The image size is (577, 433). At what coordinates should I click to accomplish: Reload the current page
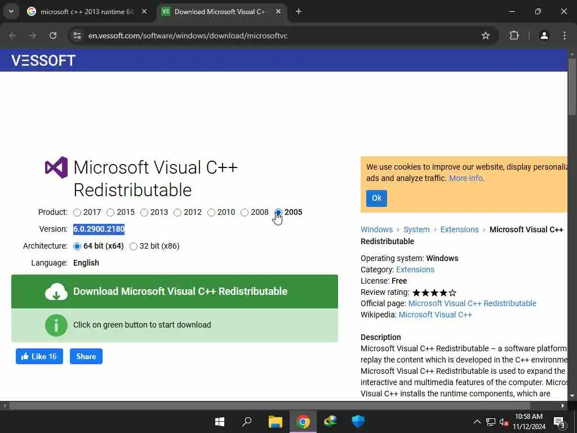tap(53, 36)
